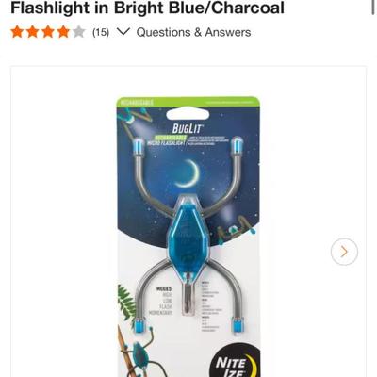The height and width of the screenshot is (377, 377).
Task: Click the crescent moon on the package
Action: tap(188, 173)
